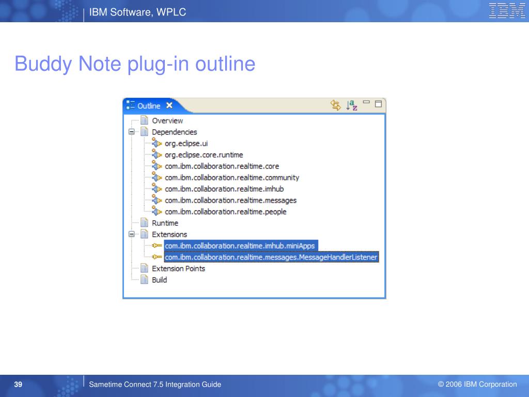The image size is (529, 397).
Task: Maximize the Outline view
Action: point(379,103)
